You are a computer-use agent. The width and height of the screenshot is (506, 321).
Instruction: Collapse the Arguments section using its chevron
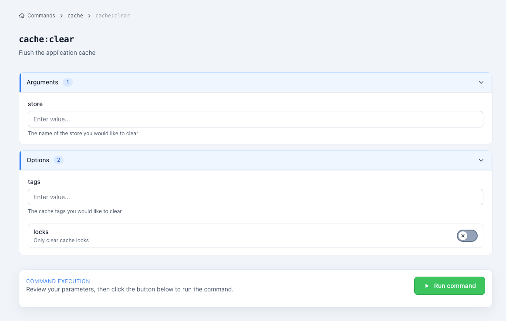click(x=481, y=82)
